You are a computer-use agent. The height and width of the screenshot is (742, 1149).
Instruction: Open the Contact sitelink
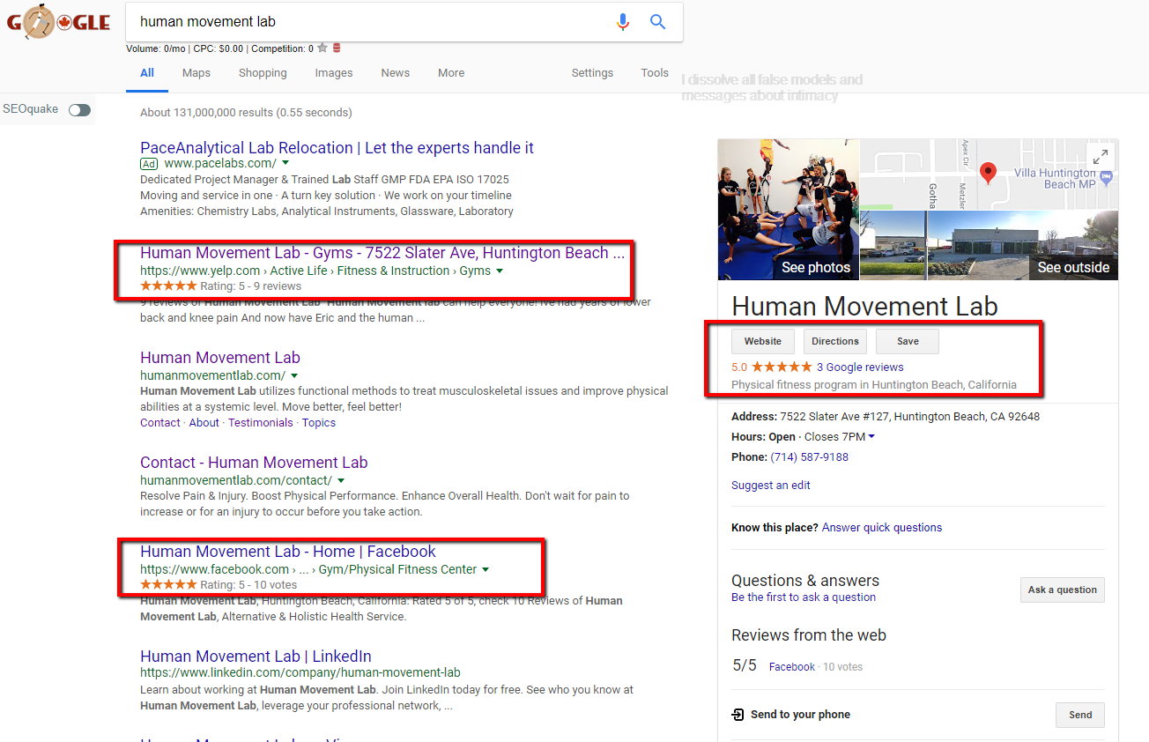pos(160,423)
